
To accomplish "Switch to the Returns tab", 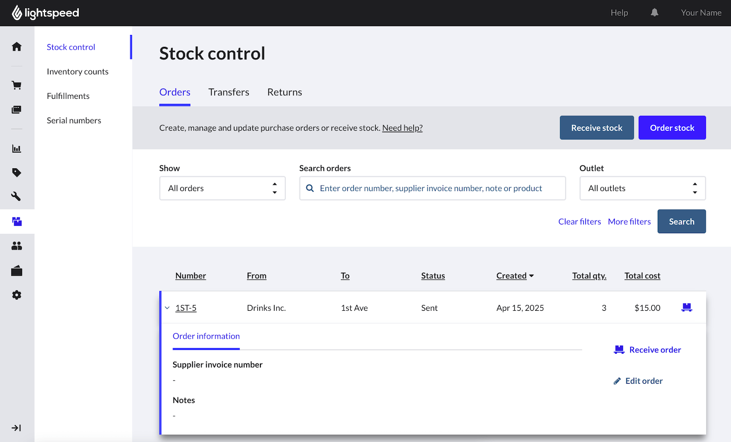I will tap(284, 92).
